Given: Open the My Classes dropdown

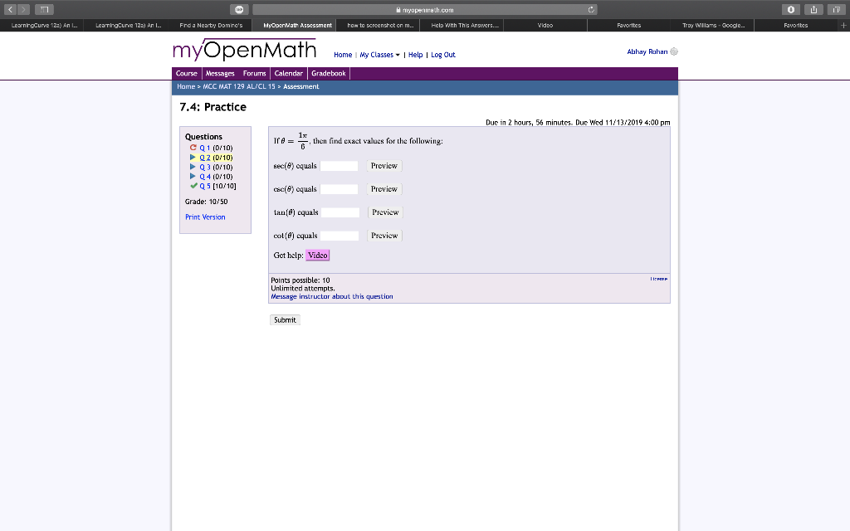Looking at the screenshot, I should pyautogui.click(x=378, y=55).
